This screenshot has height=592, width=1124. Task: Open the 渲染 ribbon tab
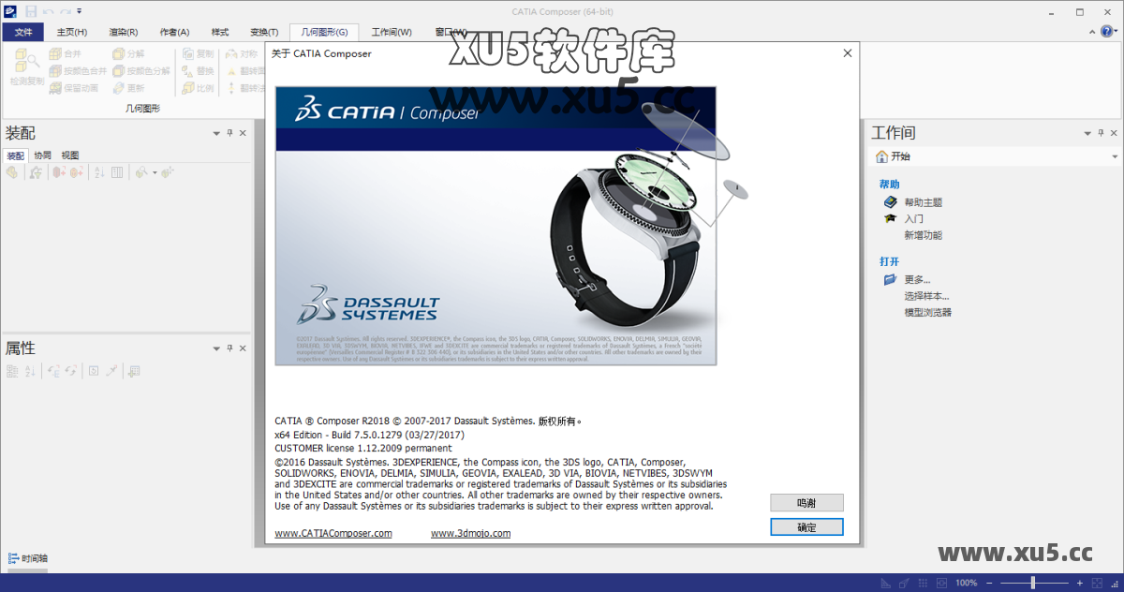pos(122,31)
